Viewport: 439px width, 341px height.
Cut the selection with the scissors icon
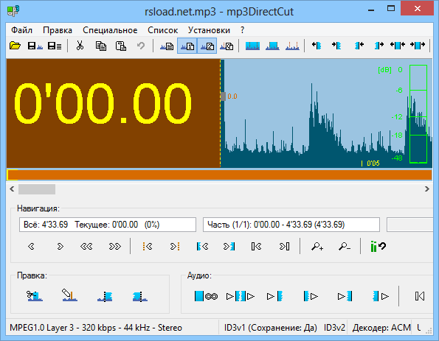pos(80,46)
